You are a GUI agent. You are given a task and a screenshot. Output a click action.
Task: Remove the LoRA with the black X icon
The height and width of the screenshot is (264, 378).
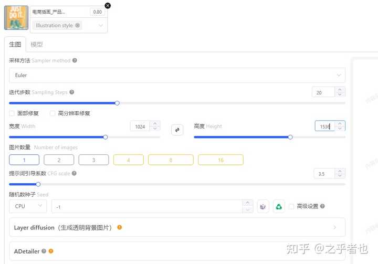tap(108, 6)
